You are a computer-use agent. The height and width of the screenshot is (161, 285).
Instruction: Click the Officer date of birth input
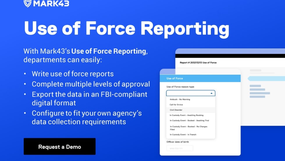(179, 148)
